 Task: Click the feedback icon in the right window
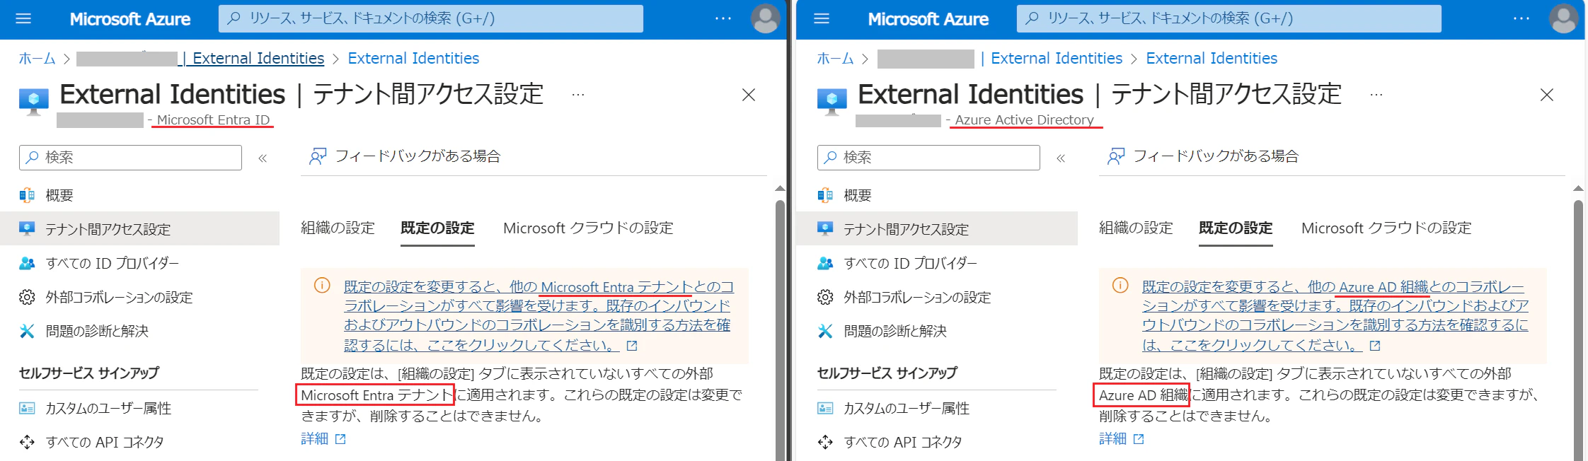1116,156
